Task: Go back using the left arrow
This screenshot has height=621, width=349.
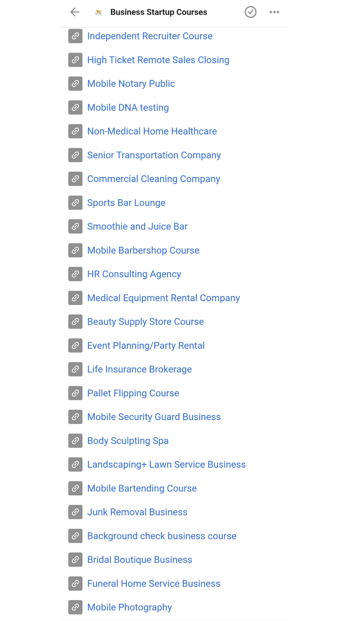Action: click(x=75, y=12)
